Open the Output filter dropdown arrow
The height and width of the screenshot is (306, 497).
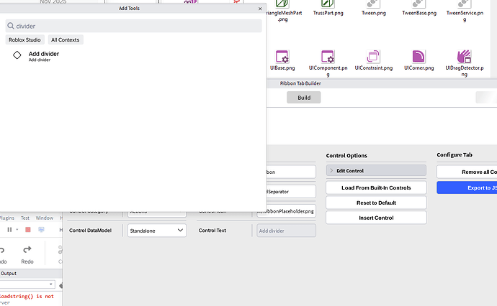pyautogui.click(x=50, y=284)
